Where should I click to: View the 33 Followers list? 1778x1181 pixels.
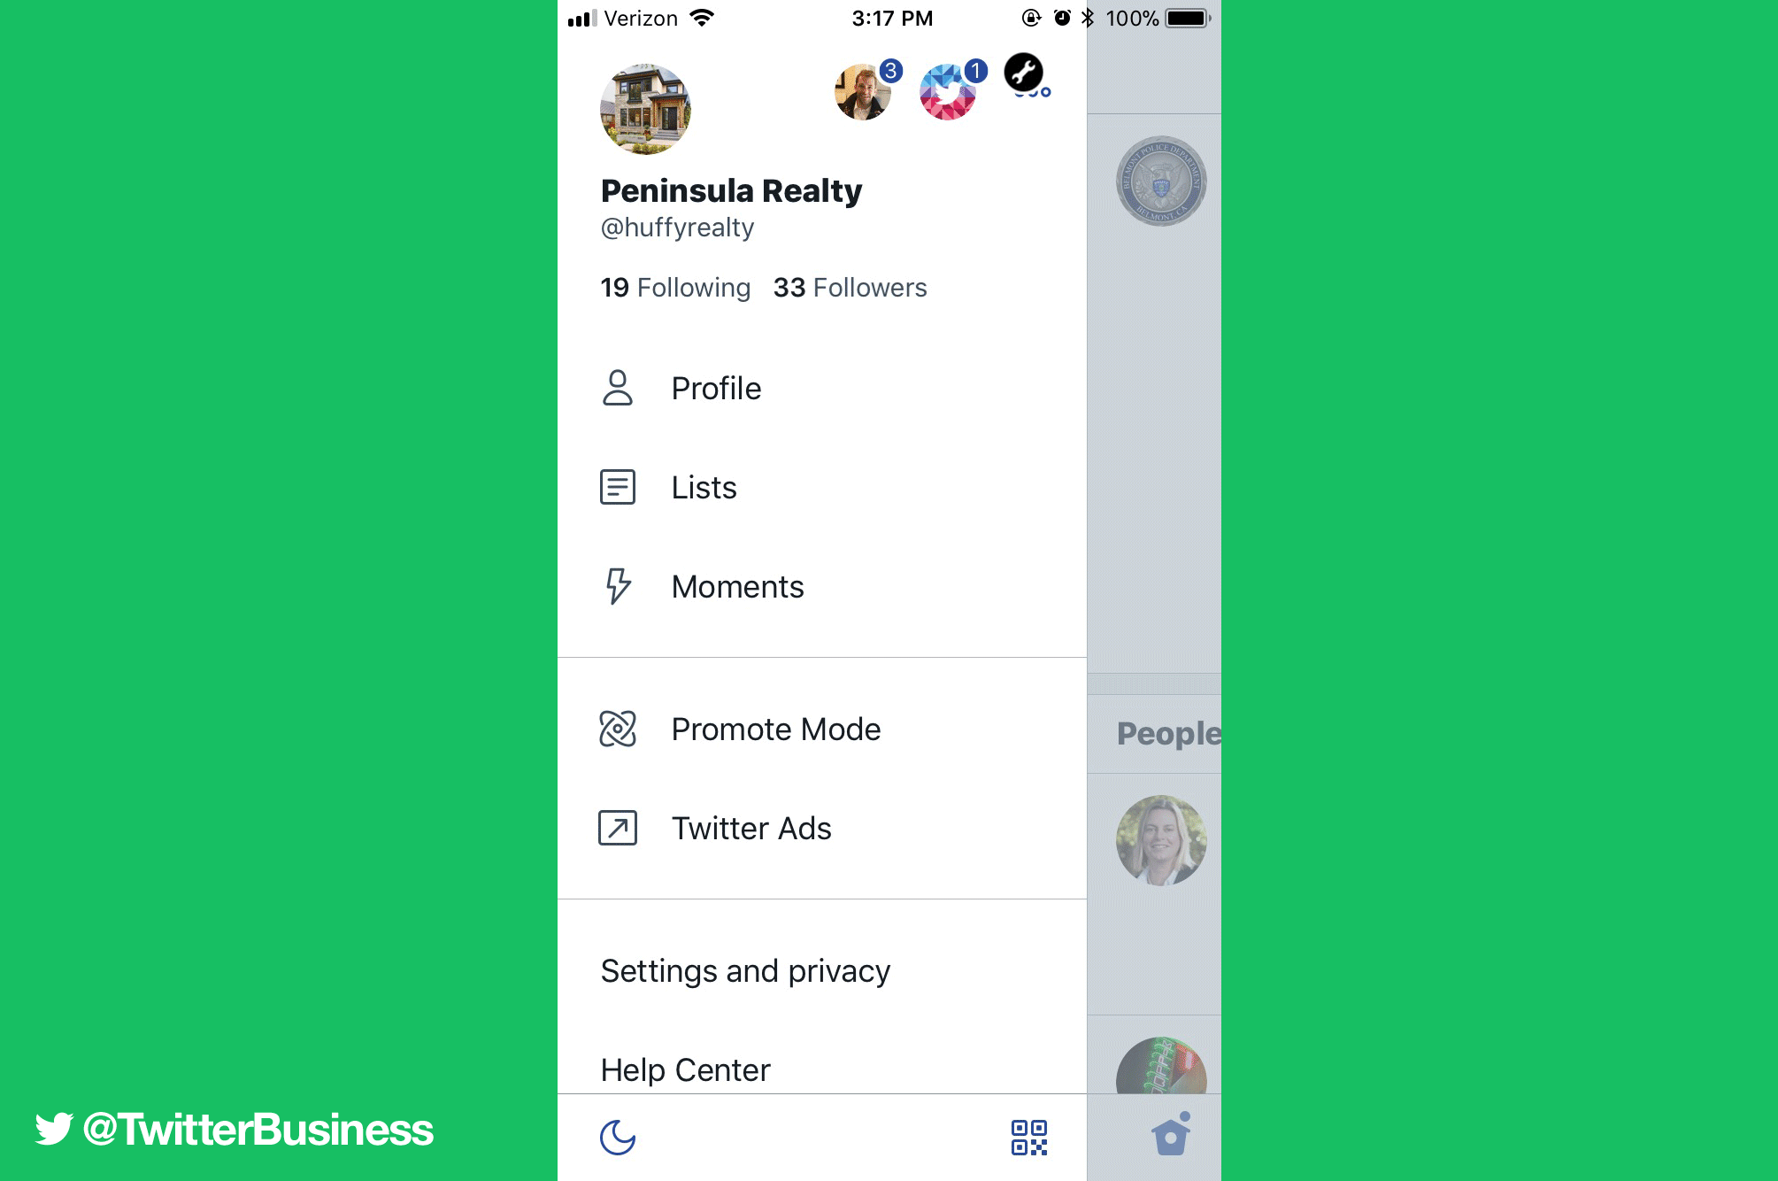click(x=850, y=288)
